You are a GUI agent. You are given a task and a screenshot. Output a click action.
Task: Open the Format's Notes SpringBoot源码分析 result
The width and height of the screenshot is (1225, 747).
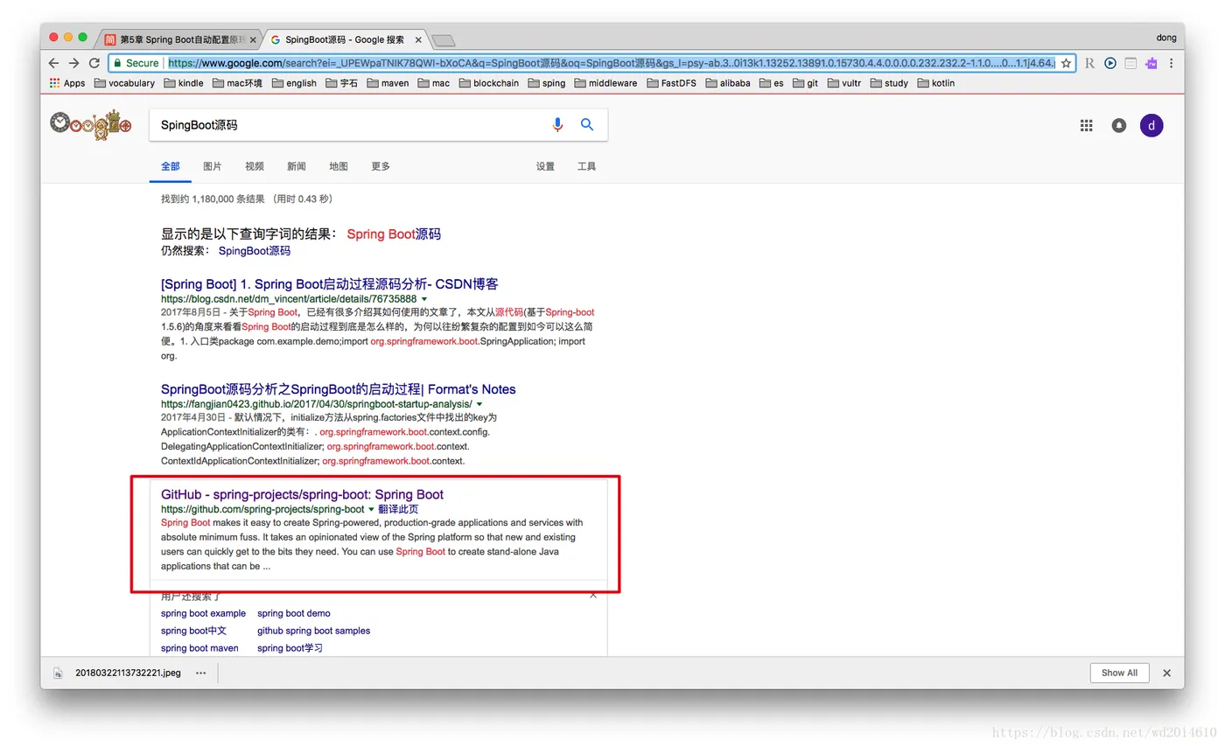click(x=339, y=389)
